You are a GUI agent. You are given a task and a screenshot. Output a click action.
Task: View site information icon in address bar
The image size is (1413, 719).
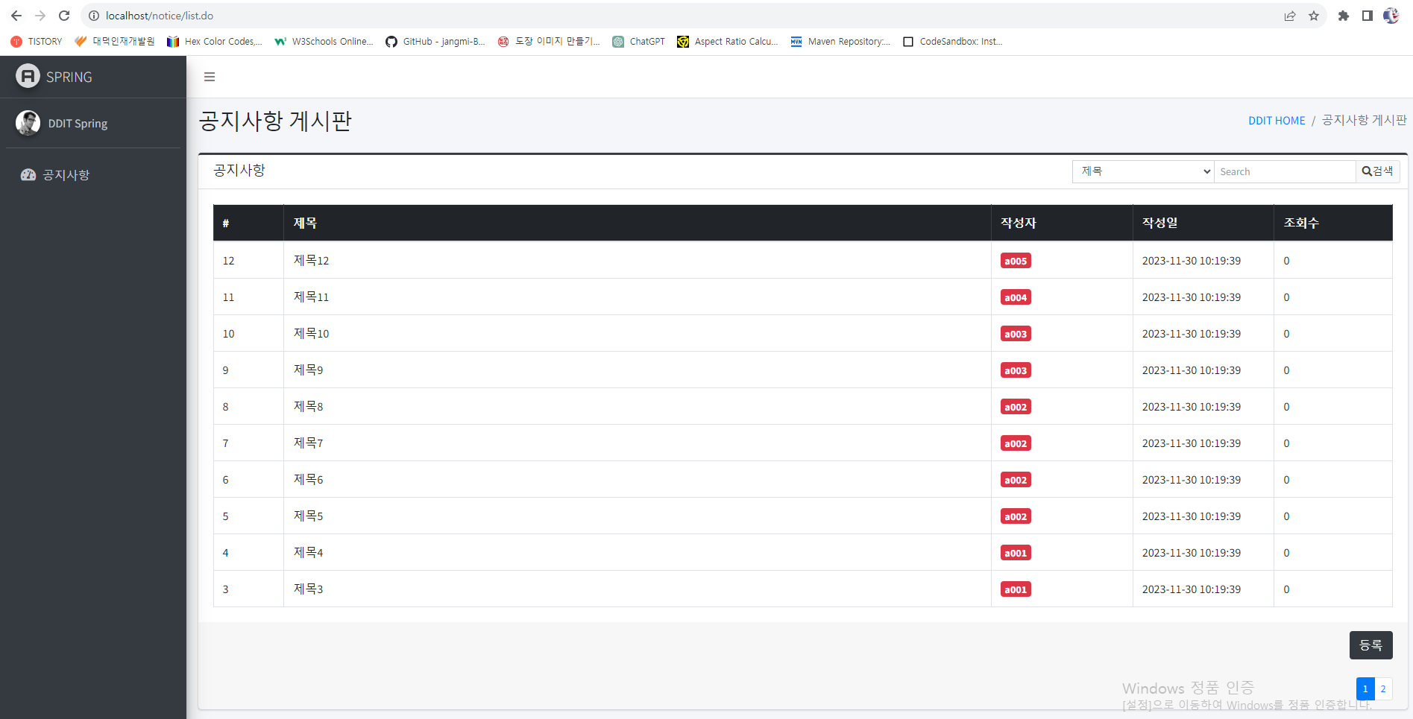(x=94, y=16)
